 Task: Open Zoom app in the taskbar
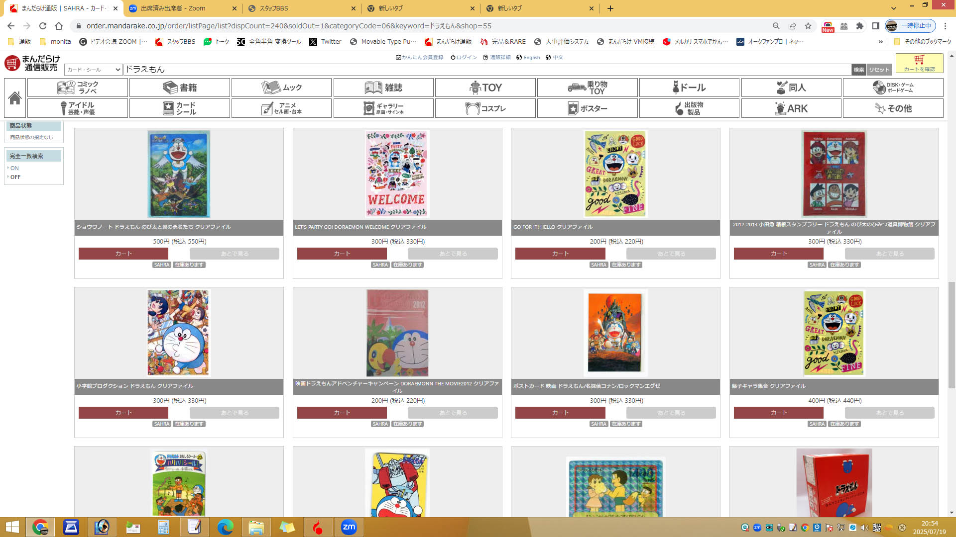pos(349,527)
